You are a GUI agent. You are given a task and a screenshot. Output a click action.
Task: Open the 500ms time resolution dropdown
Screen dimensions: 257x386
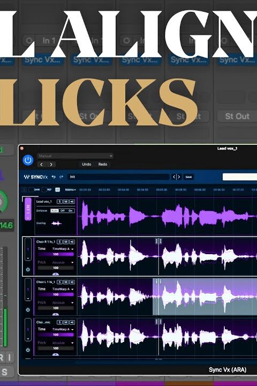point(70,190)
